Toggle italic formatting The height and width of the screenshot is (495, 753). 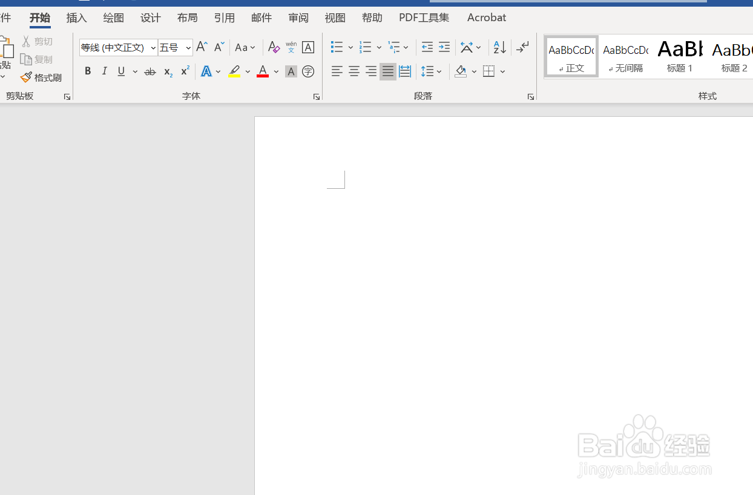click(104, 71)
